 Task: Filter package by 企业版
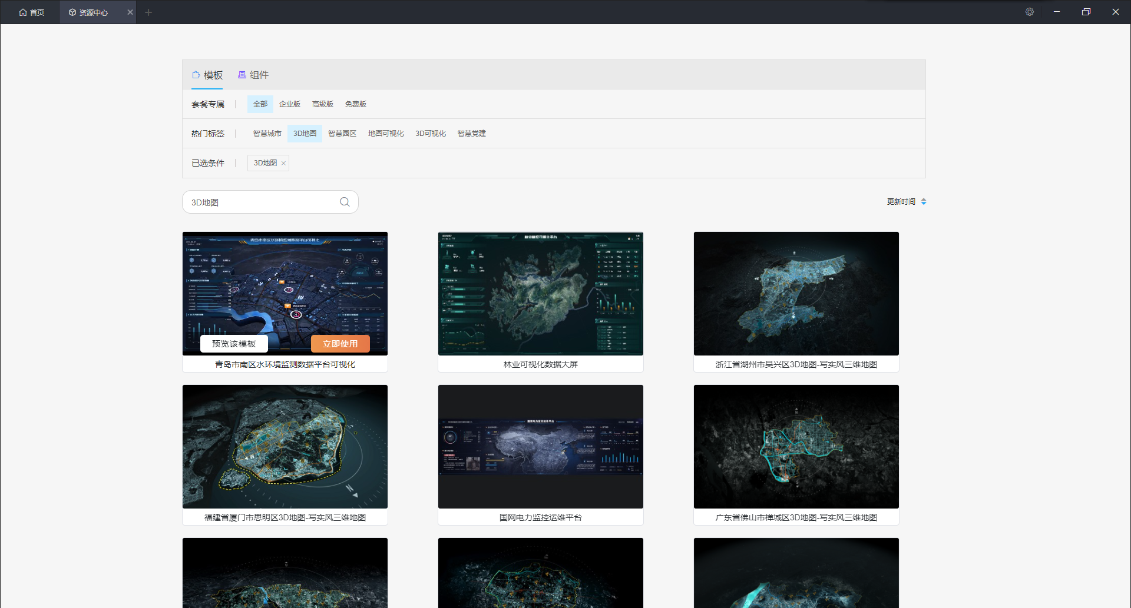click(x=290, y=104)
